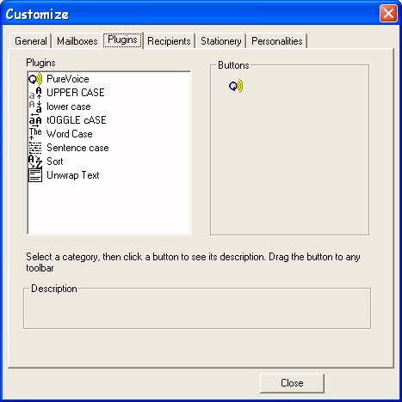Click the Close button
This screenshot has width=402, height=402.
coord(292,383)
